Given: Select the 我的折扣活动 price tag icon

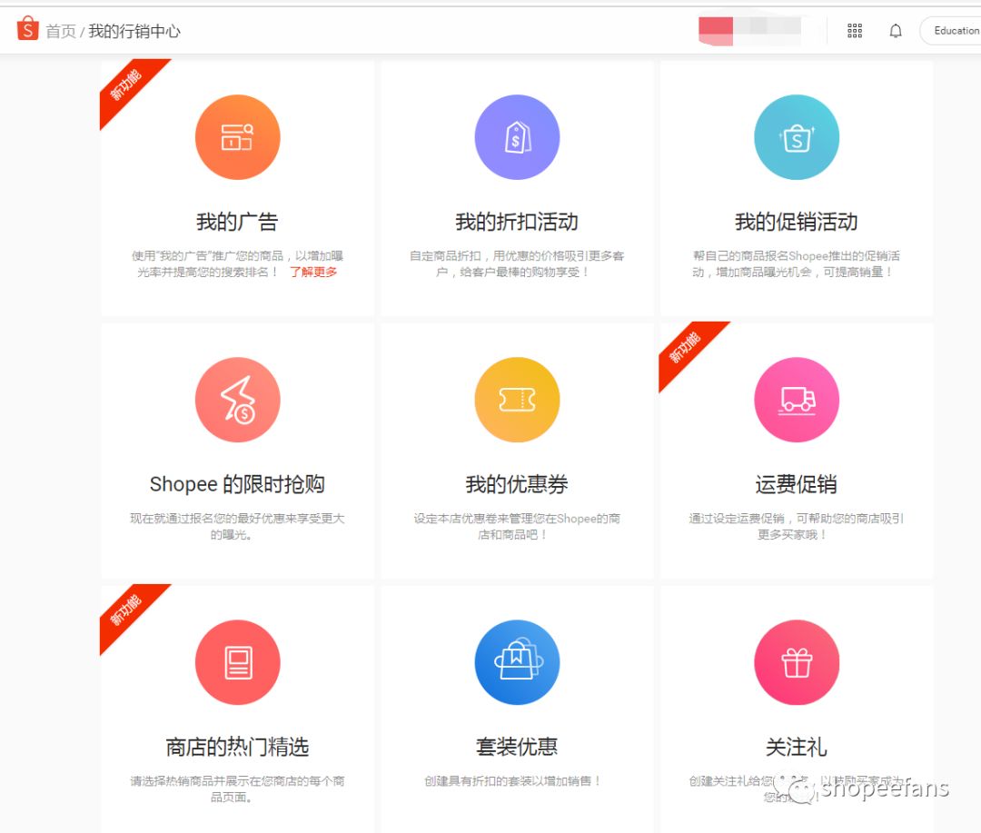Looking at the screenshot, I should point(517,136).
